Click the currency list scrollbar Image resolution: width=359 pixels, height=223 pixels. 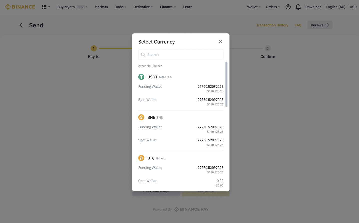(226, 84)
